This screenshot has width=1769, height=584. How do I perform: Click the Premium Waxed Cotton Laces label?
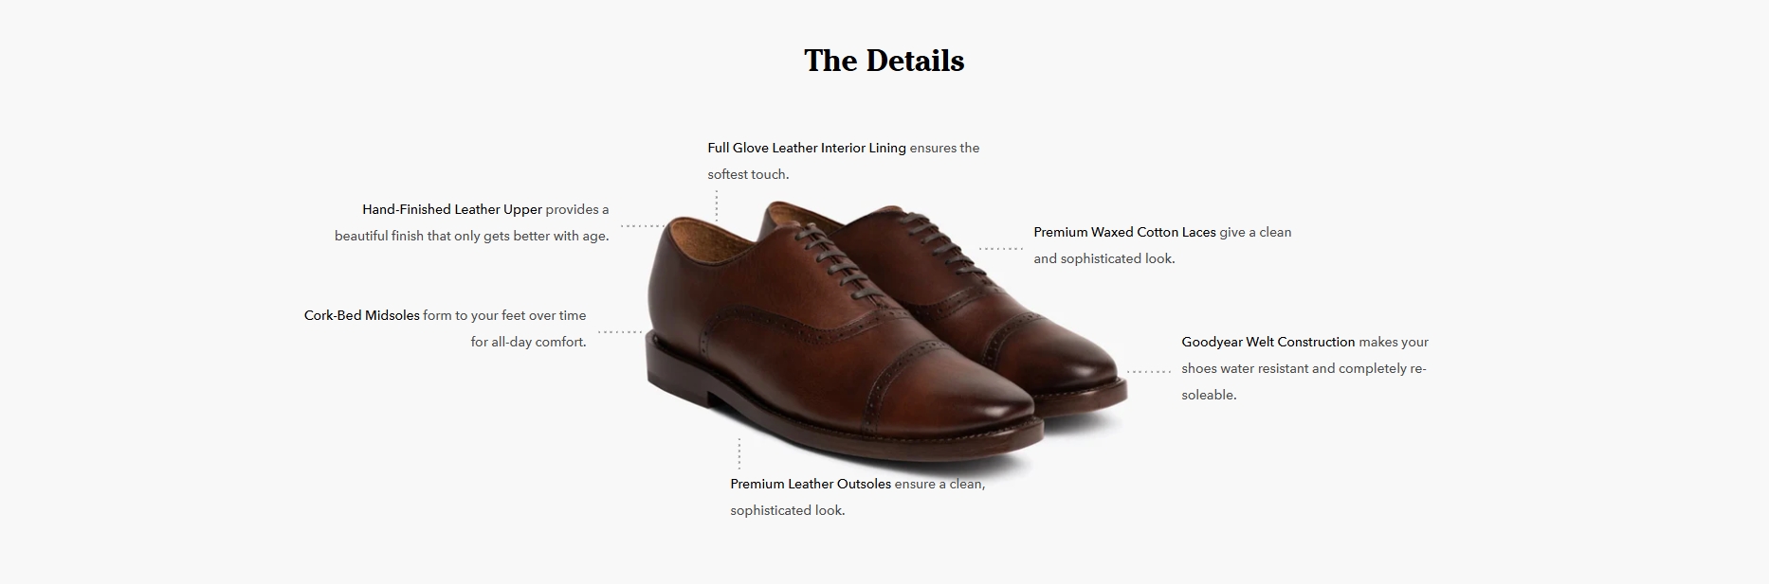(1124, 232)
